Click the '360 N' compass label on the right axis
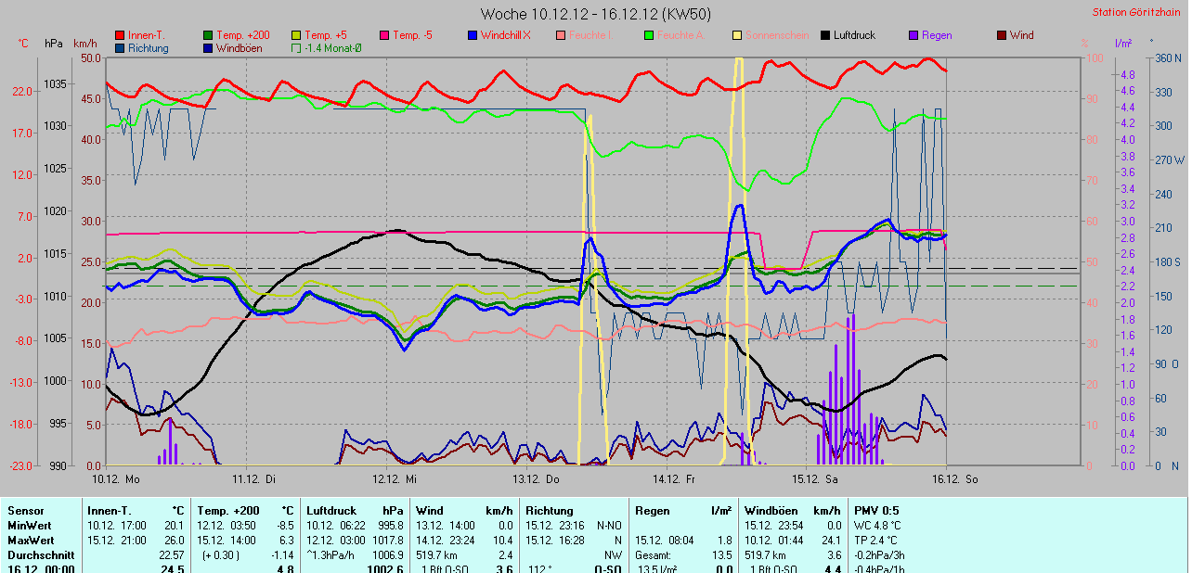This screenshot has width=1192, height=573. click(1171, 57)
